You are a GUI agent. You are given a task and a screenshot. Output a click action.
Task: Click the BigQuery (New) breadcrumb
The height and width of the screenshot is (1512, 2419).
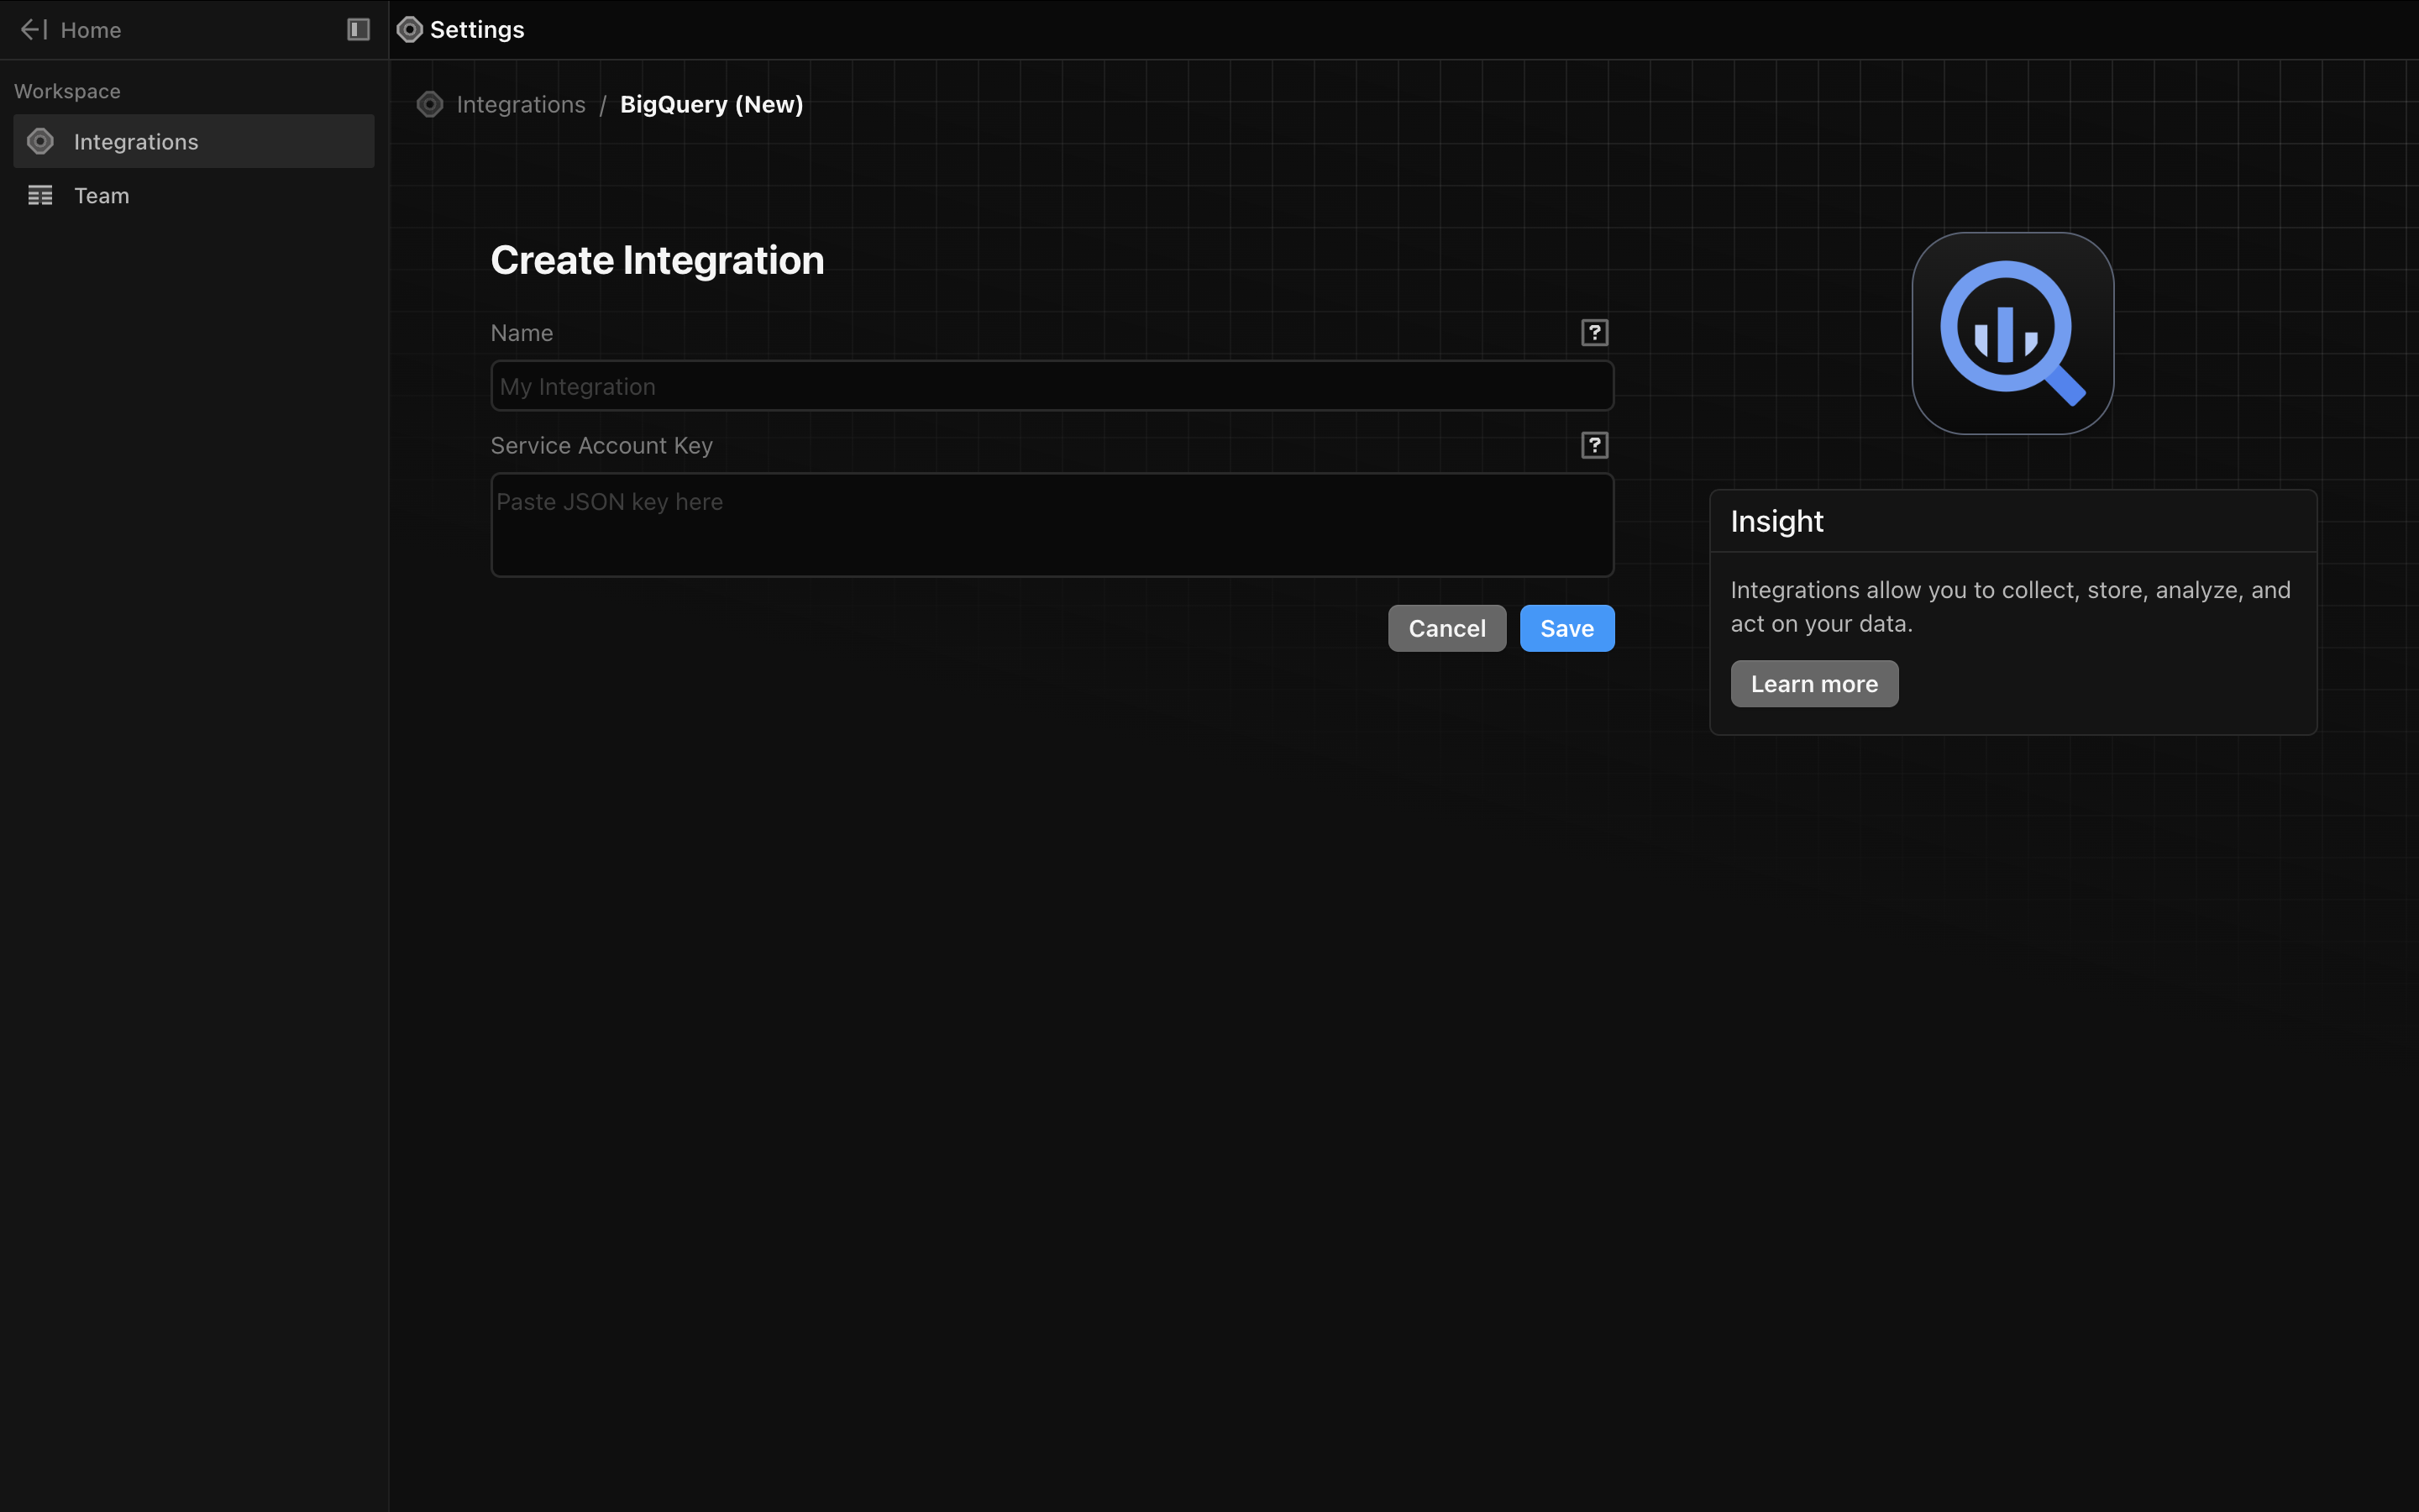click(x=711, y=104)
